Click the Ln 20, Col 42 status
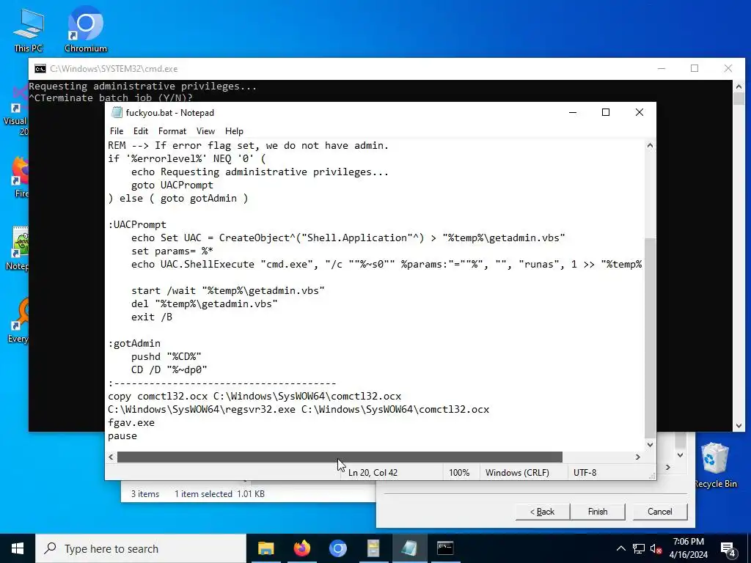The image size is (751, 563). coord(373,473)
